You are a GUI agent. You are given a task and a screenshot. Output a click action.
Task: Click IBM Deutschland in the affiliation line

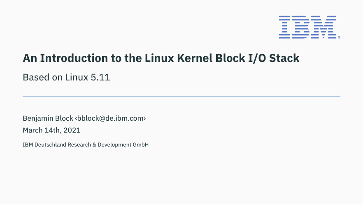[44, 145]
